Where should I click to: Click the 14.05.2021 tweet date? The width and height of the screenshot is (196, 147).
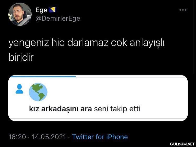(x=49, y=137)
